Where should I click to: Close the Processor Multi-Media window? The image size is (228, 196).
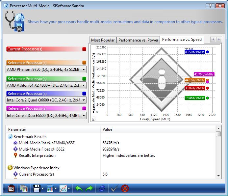[x=220, y=6]
